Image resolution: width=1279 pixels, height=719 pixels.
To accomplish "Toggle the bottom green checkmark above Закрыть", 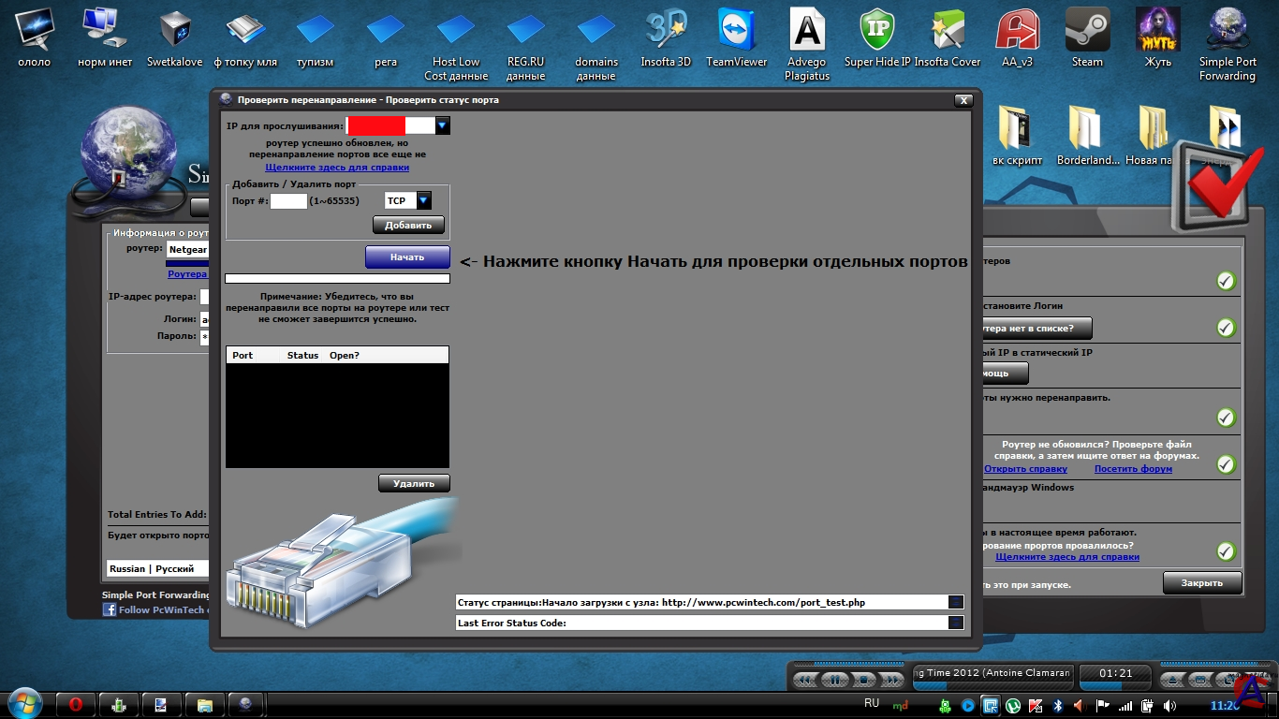I will pos(1226,550).
